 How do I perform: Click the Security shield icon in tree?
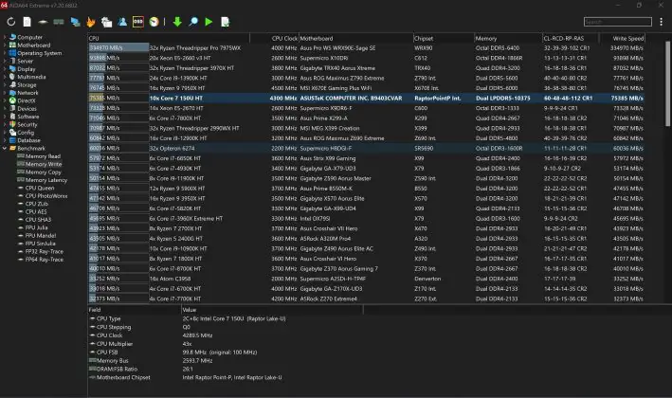point(12,124)
